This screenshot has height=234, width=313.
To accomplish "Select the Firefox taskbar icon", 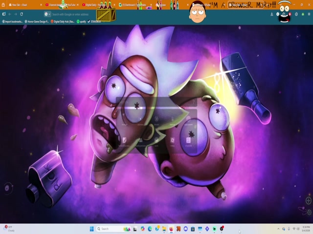I will pyautogui.click(x=171, y=229).
